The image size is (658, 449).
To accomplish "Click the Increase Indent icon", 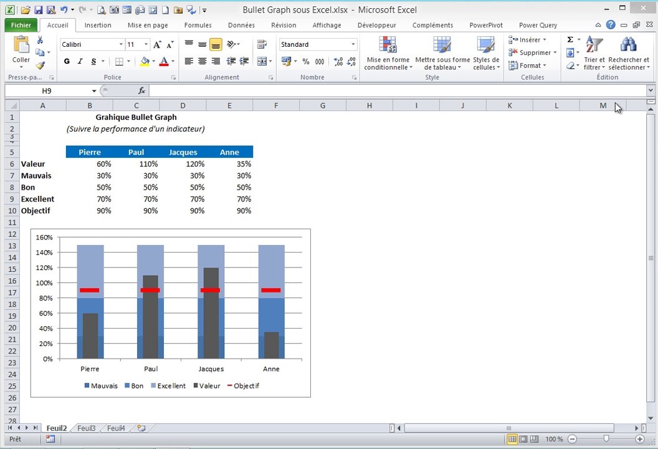I will (244, 61).
